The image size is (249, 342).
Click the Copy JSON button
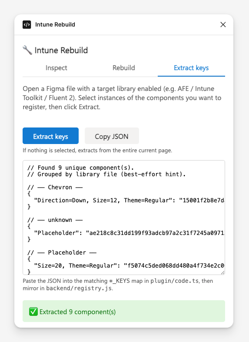tap(112, 136)
